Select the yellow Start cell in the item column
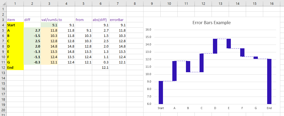This screenshot has height=116, width=284. [15, 25]
